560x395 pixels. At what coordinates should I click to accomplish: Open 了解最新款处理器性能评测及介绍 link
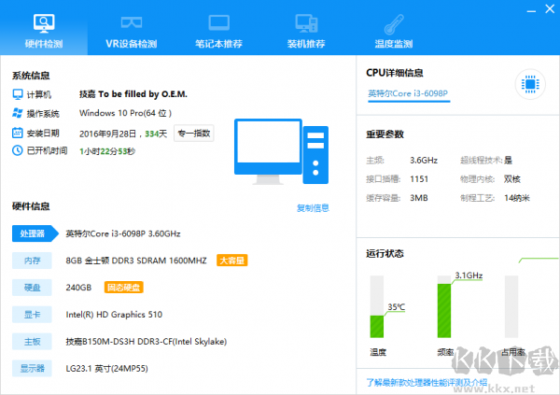coord(427,383)
